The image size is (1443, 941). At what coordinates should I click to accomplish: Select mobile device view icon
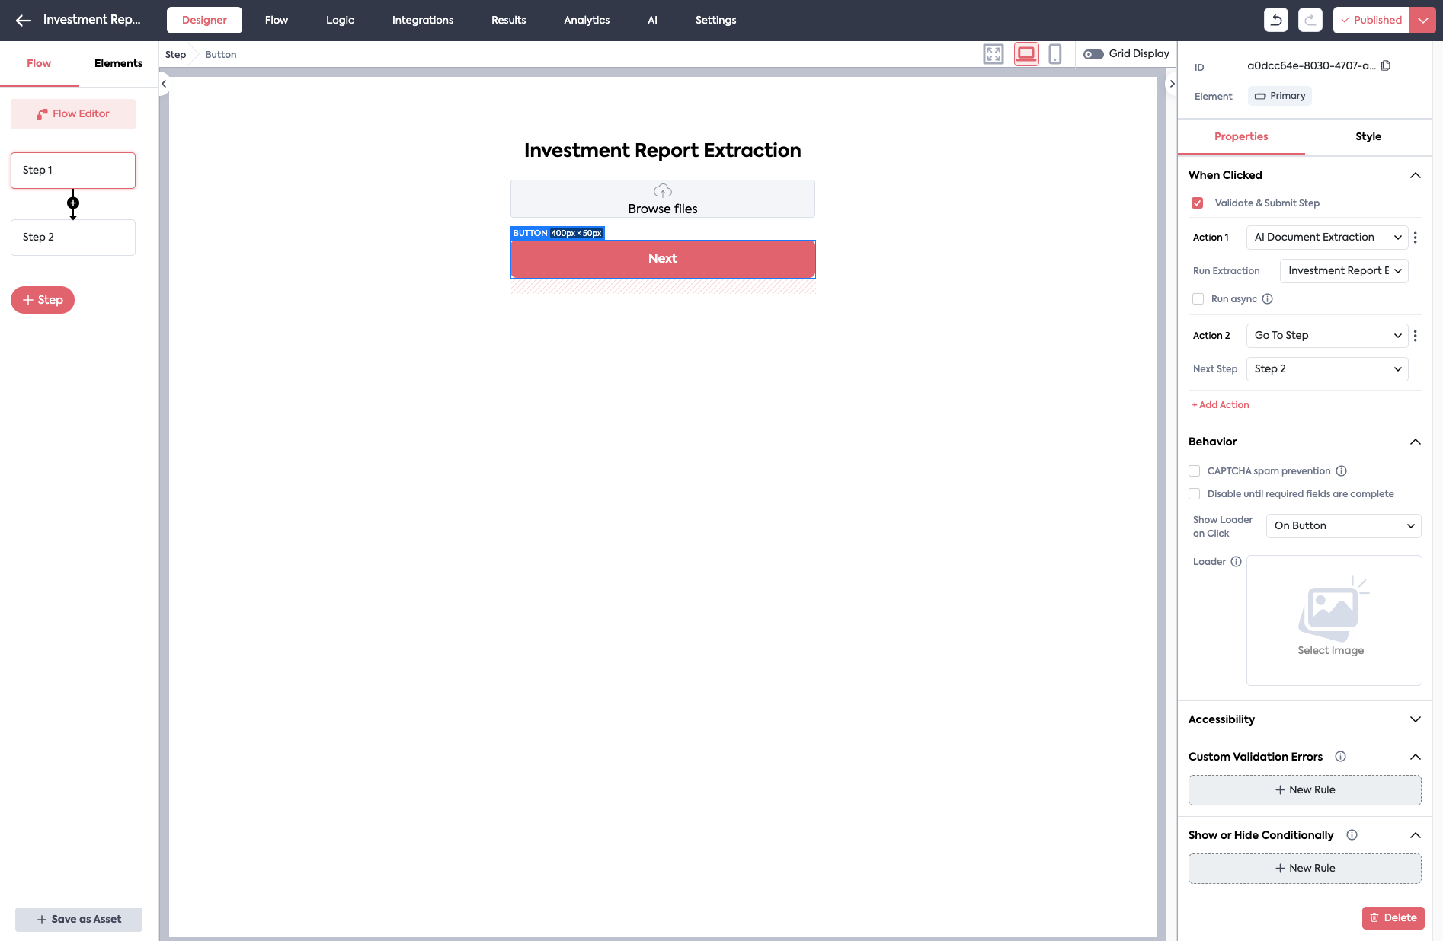(x=1054, y=54)
